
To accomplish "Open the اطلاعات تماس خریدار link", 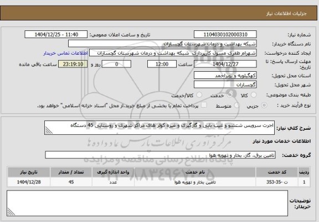I will tap(65, 53).
